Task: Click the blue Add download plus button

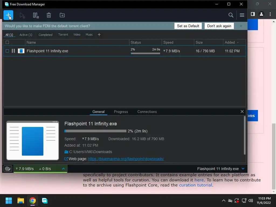Action: click(x=8, y=15)
